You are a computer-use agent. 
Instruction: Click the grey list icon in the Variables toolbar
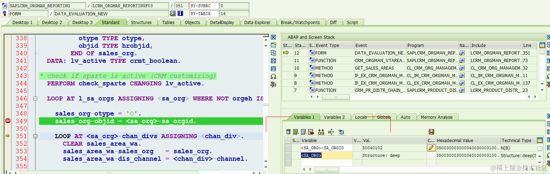click(x=303, y=132)
